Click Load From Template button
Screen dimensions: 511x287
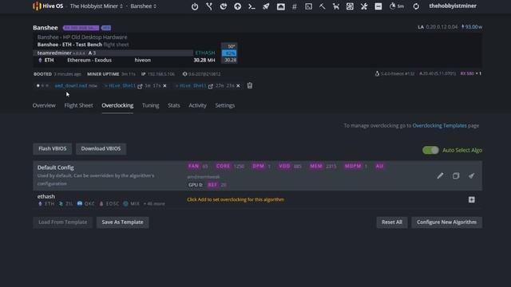[63, 222]
